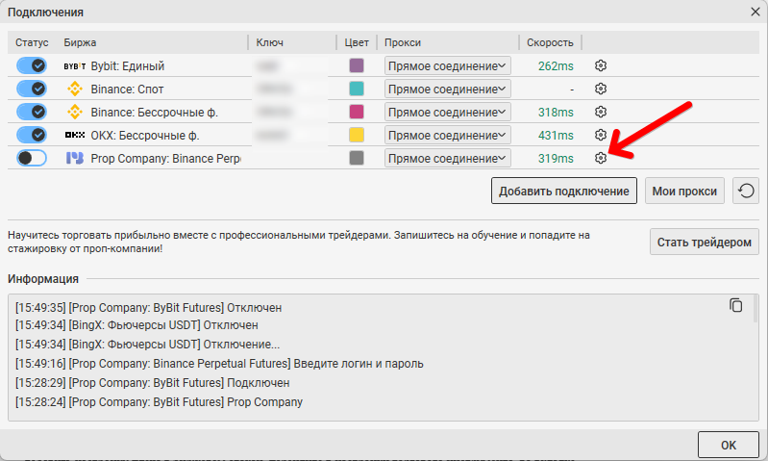Turn off Binance: Бессрочные ф. toggle
This screenshot has width=768, height=461.
32,112
